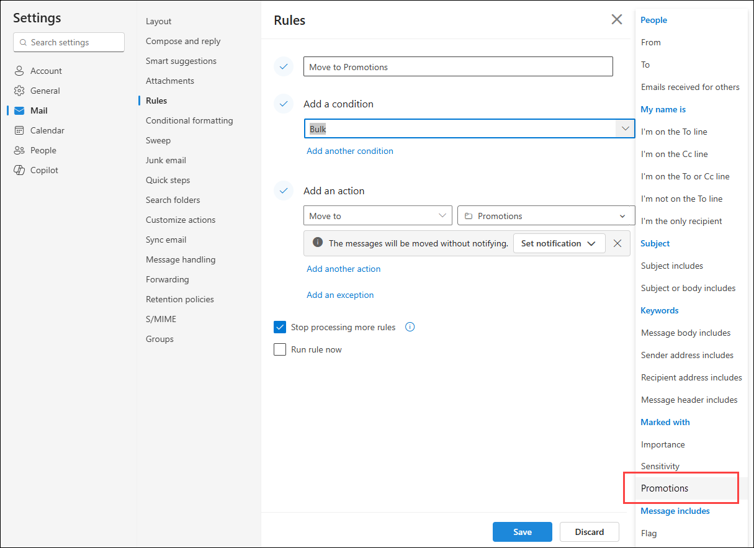
Task: Open Quick steps settings
Action: coord(168,180)
